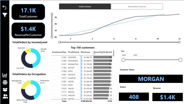
Task: Sort by the QuantityOrdered column header
Action: pos(103,52)
